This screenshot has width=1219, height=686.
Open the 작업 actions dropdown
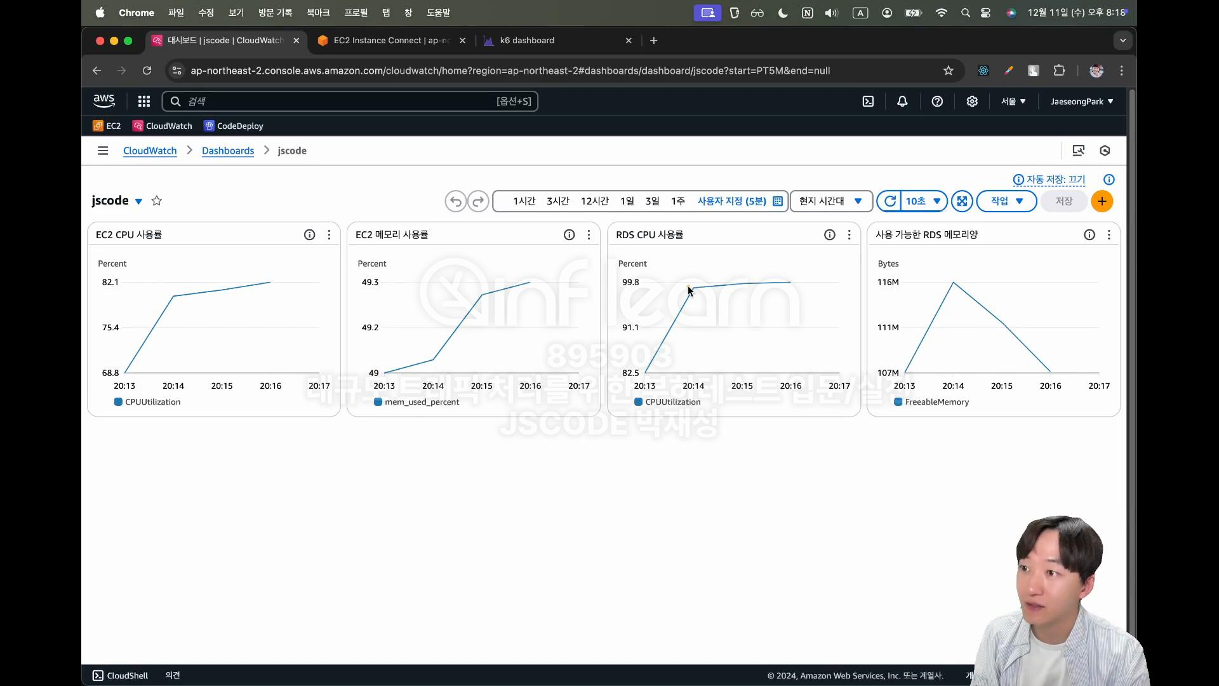point(1006,201)
